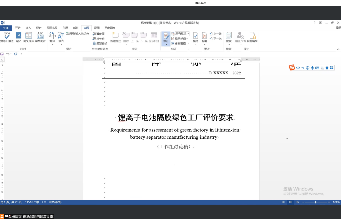Viewport: 341px width, 219px height.
Task: Click the 比较 documents icon
Action: (x=229, y=36)
